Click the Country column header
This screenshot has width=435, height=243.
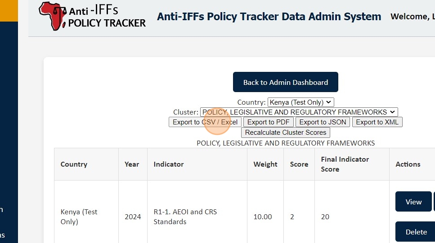pyautogui.click(x=74, y=164)
